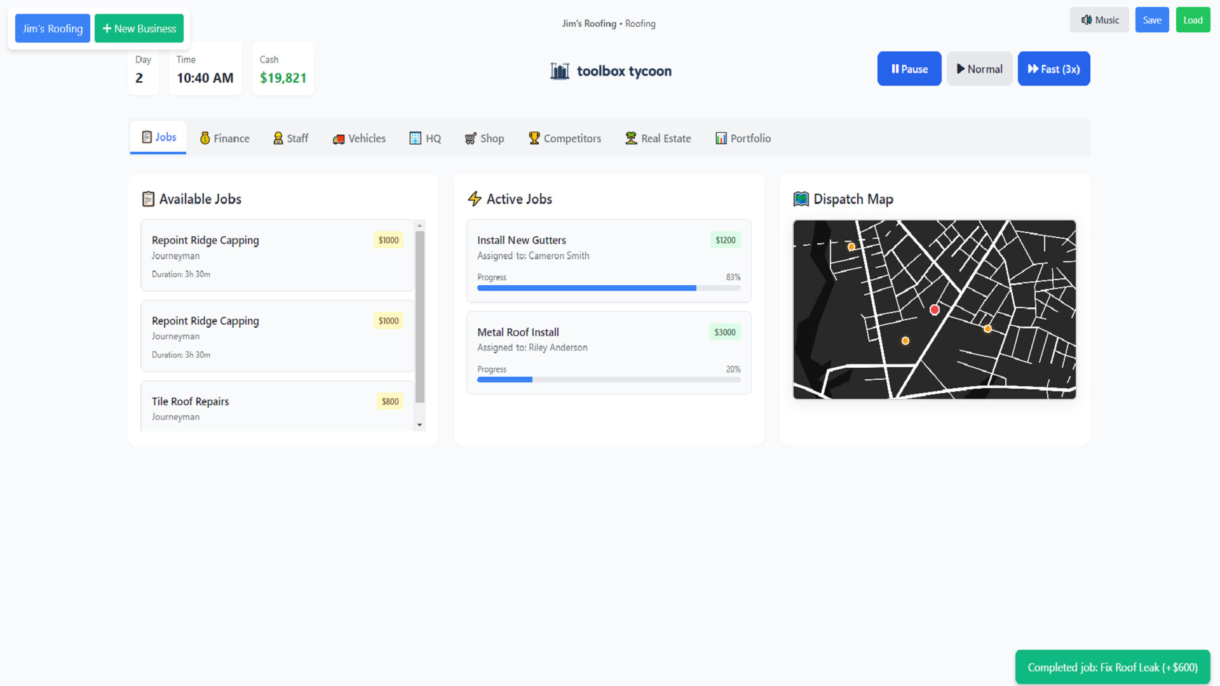Click the map icon next to Dispatch Map
This screenshot has height=686, width=1220.
point(801,198)
